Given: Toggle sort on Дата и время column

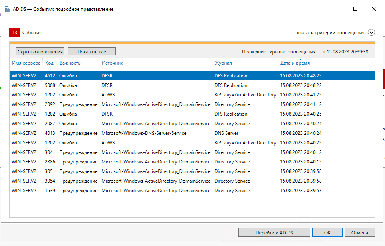Looking at the screenshot, I should [295, 63].
